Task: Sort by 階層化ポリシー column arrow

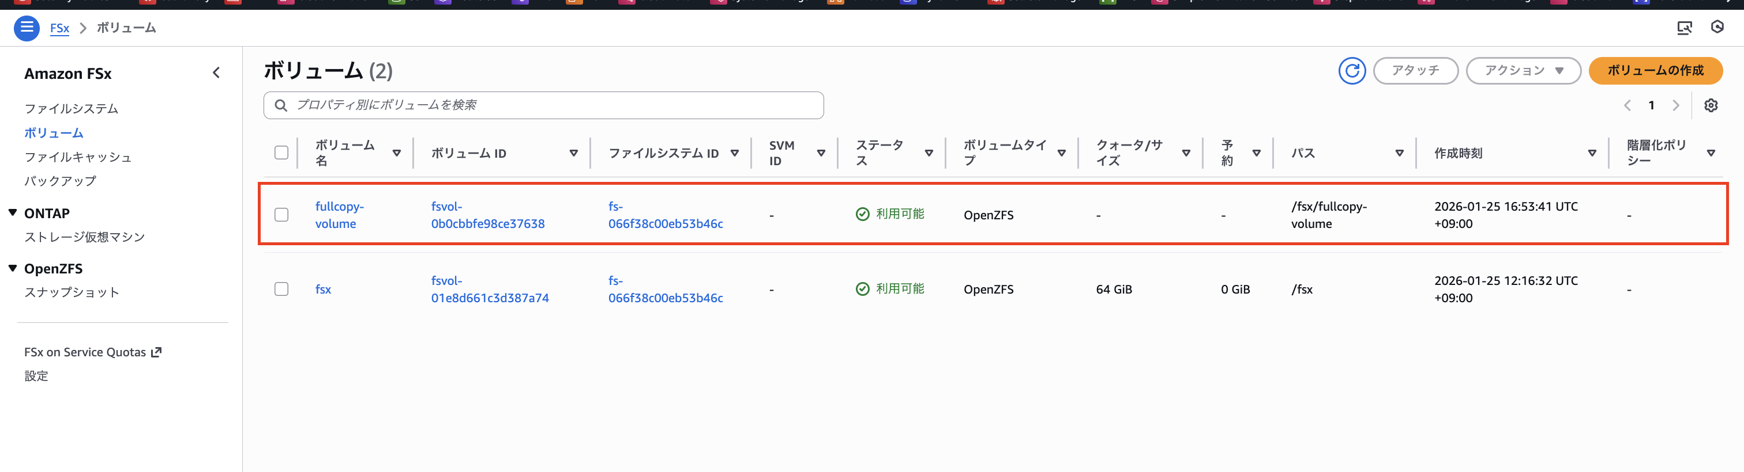Action: pos(1711,153)
